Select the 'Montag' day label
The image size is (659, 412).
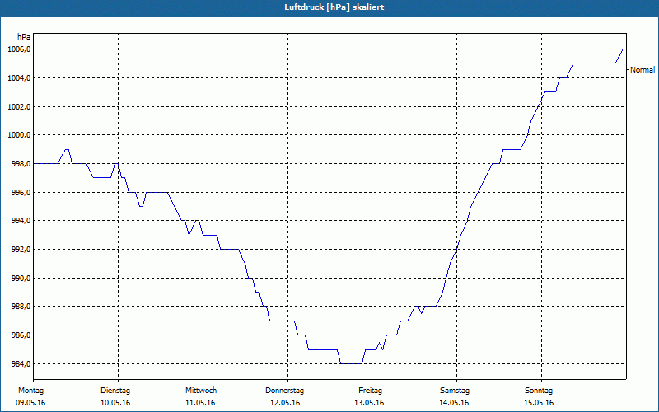[30, 391]
